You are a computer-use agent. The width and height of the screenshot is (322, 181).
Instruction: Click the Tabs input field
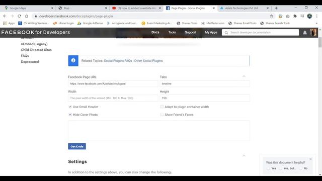coord(205,84)
